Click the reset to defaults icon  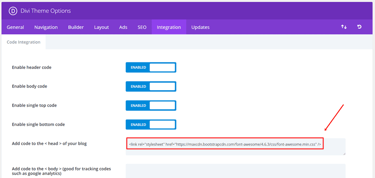click(x=359, y=27)
